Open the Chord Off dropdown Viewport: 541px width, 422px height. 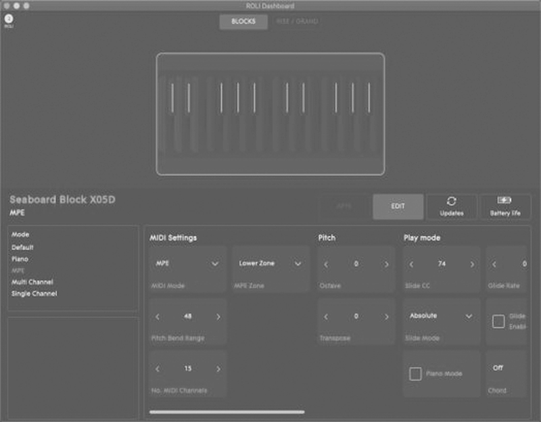point(506,368)
